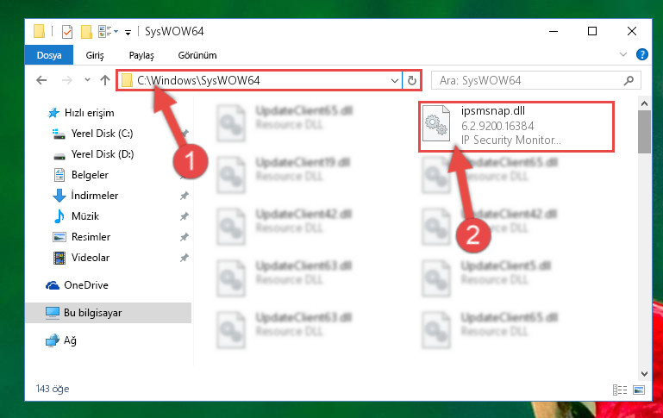Viewport: 663px width, 418px height.
Task: Click the Videolar film icon
Action: 59,258
